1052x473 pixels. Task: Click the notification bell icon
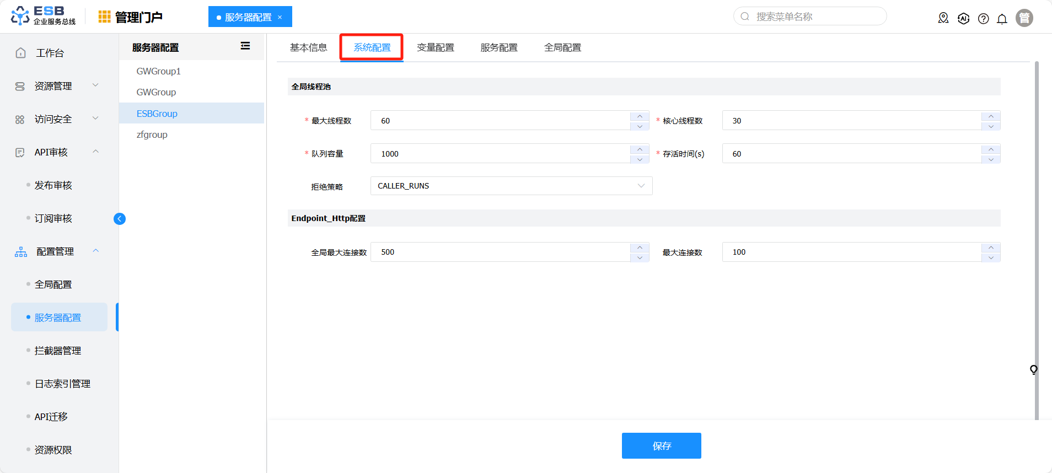[x=1002, y=19]
